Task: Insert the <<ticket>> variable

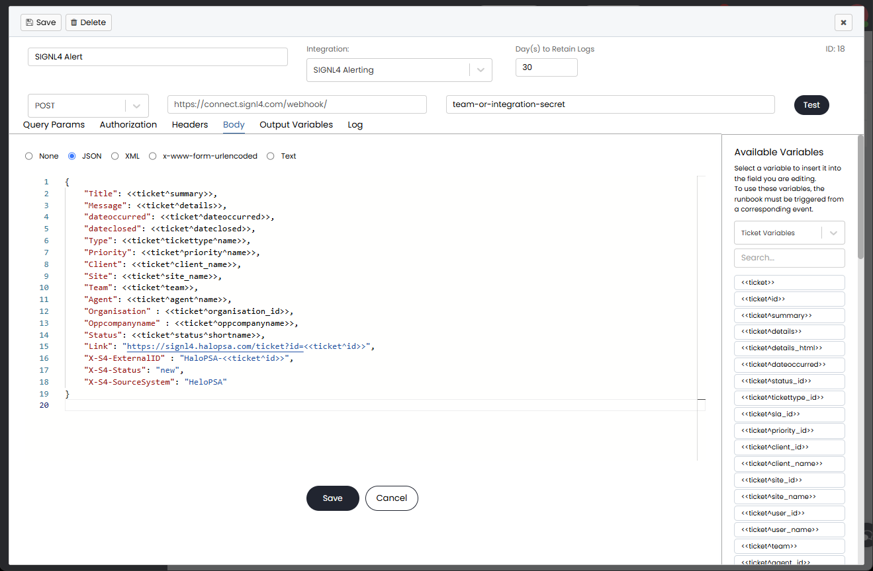Action: [x=790, y=282]
